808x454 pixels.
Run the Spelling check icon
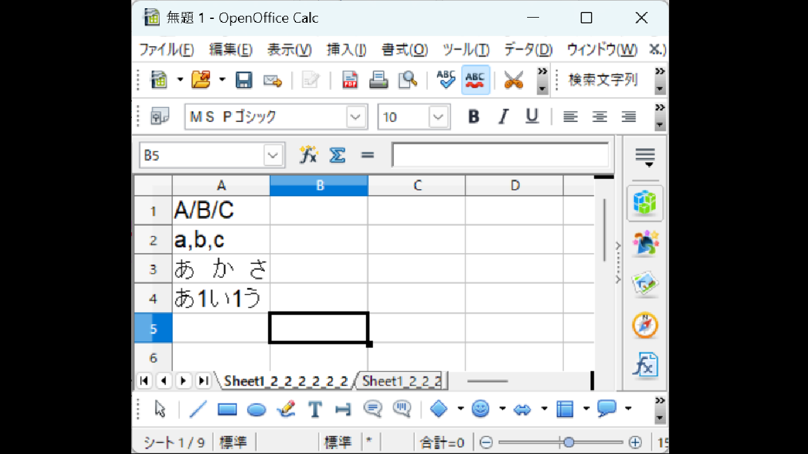point(446,80)
